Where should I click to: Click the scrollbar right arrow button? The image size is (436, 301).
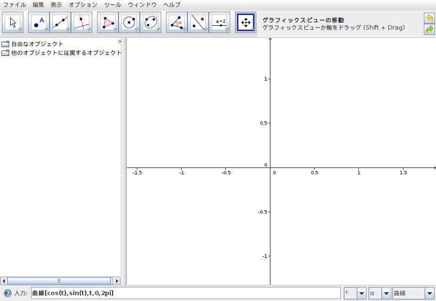pyautogui.click(x=117, y=281)
